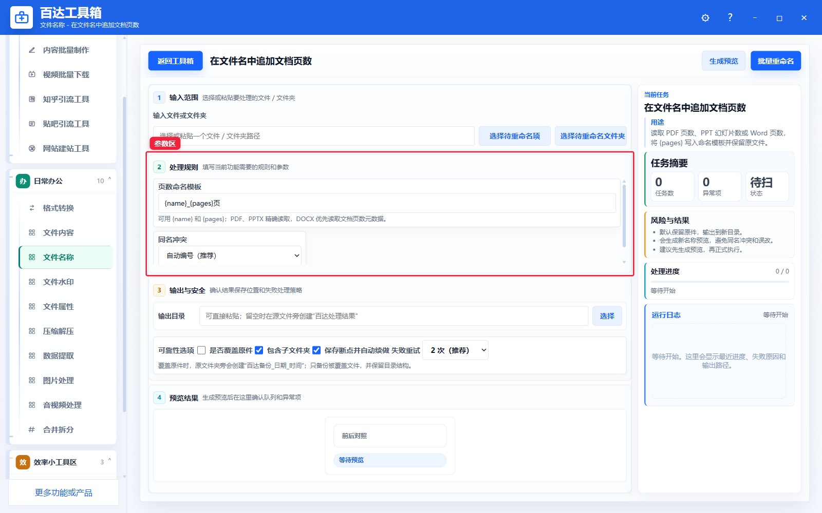The image size is (822, 513).
Task: Click the 输入文件或文件夹 path field
Action: (x=313, y=136)
